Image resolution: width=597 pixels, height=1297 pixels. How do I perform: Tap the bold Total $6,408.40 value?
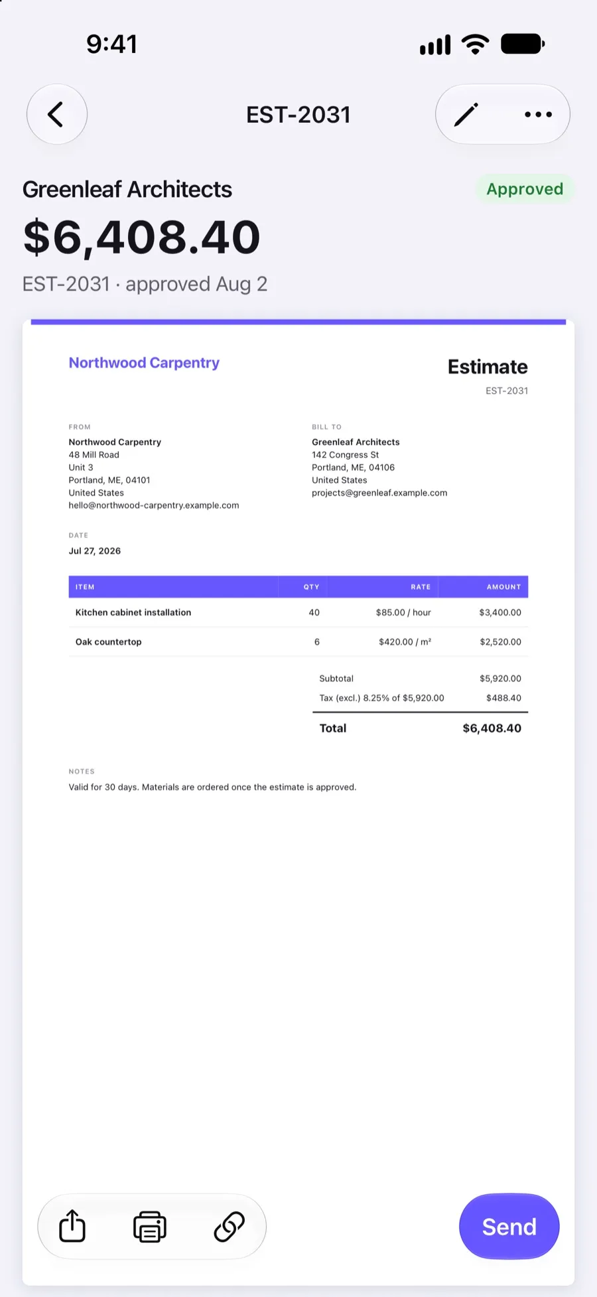[x=492, y=728]
